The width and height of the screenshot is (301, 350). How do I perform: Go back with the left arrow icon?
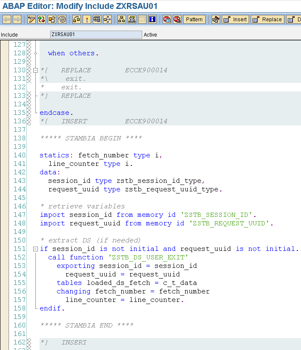7,20
